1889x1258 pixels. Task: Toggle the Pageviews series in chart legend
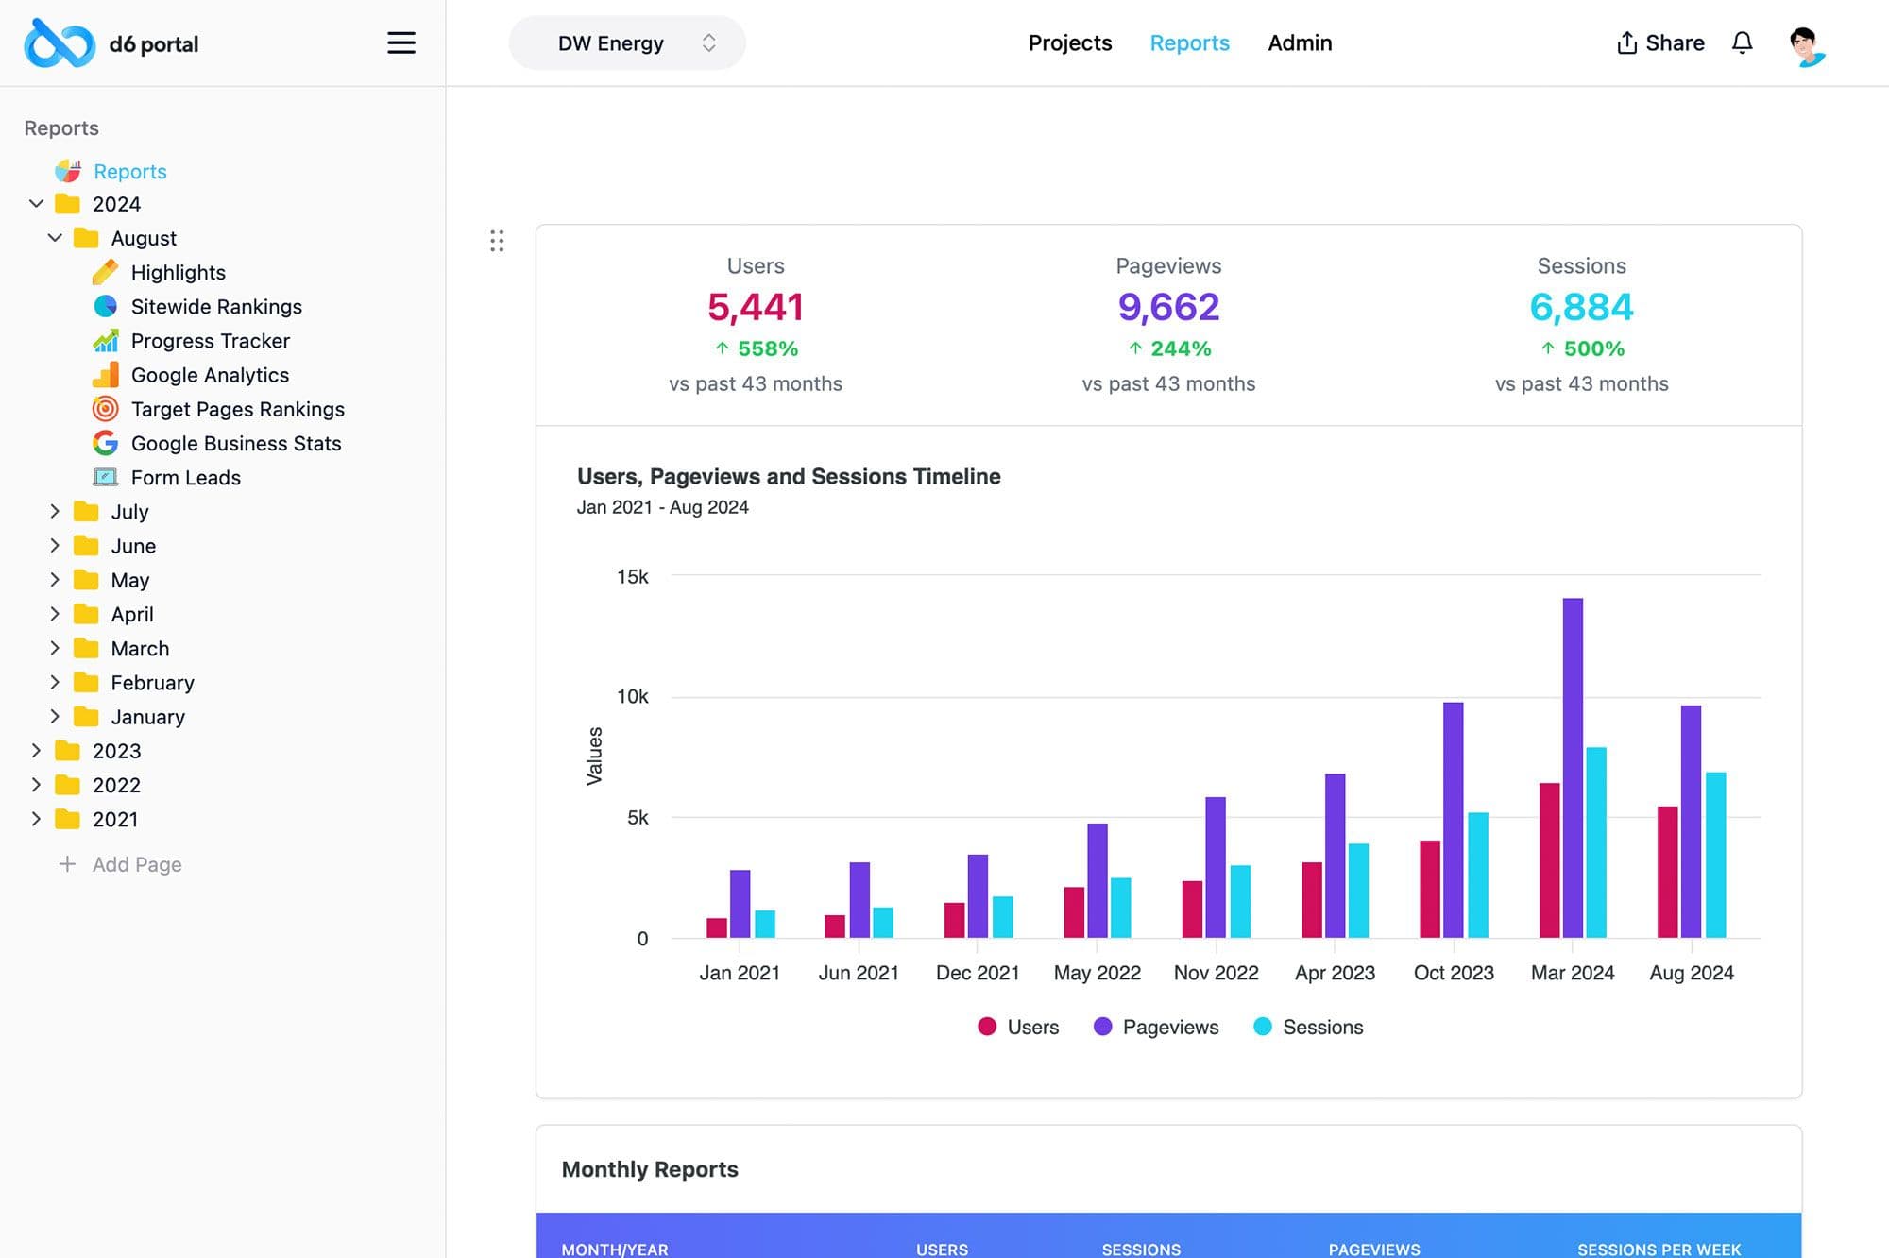click(1155, 1027)
